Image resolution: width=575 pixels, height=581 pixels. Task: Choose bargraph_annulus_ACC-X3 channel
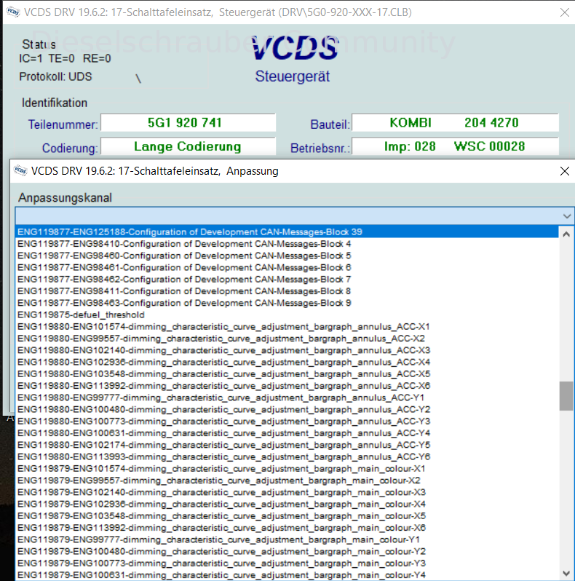coord(287,350)
